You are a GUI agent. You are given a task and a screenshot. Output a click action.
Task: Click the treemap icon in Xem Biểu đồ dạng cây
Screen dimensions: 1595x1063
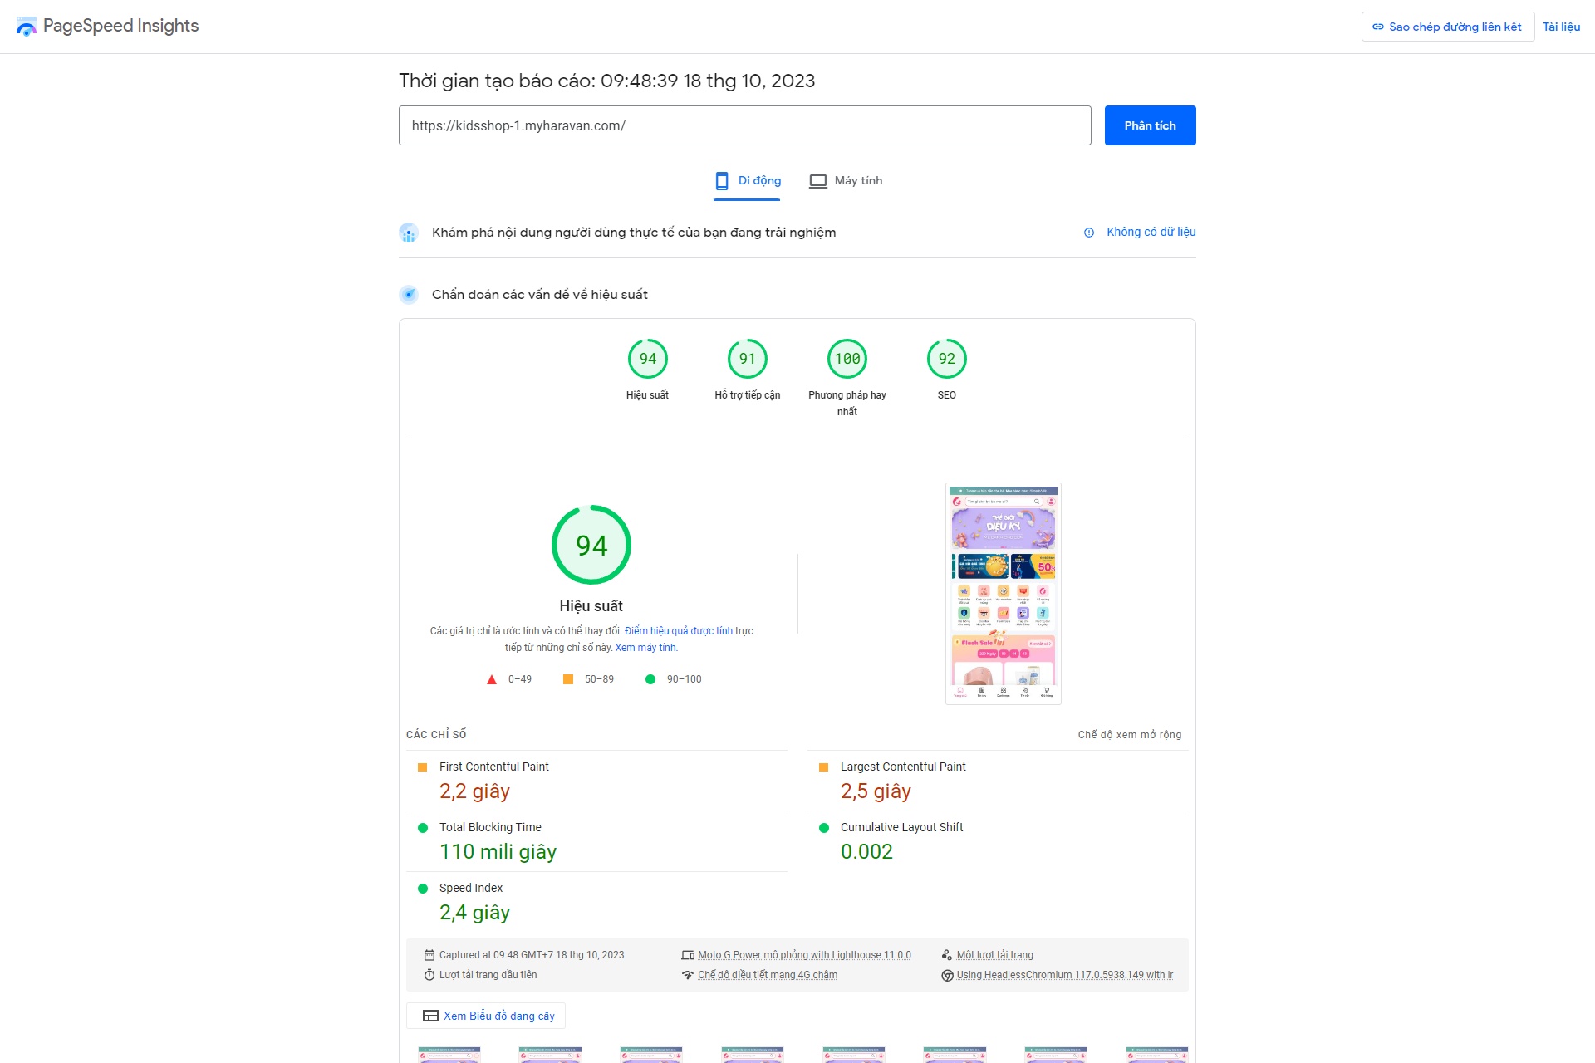click(430, 1016)
